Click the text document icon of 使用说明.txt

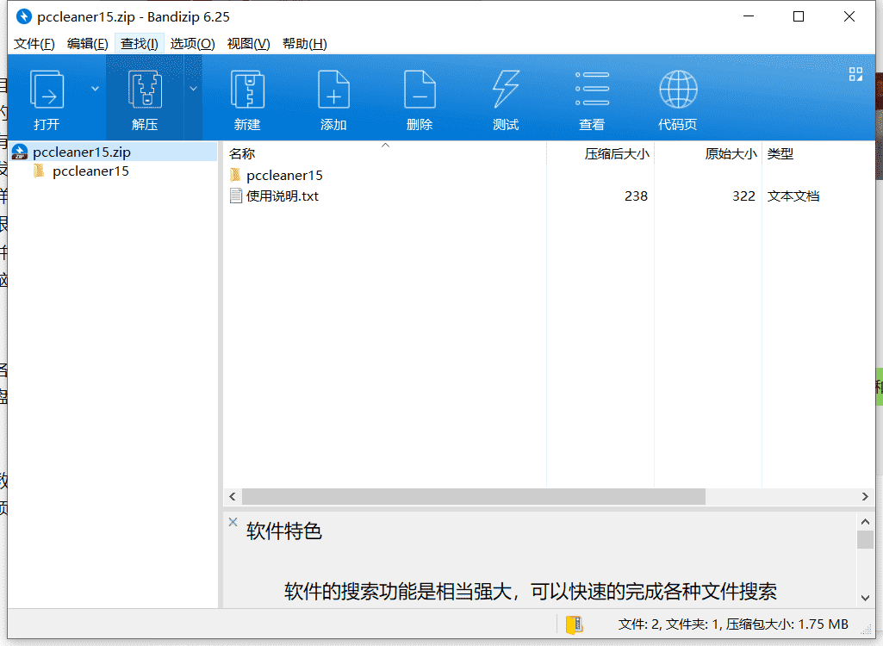pos(236,196)
